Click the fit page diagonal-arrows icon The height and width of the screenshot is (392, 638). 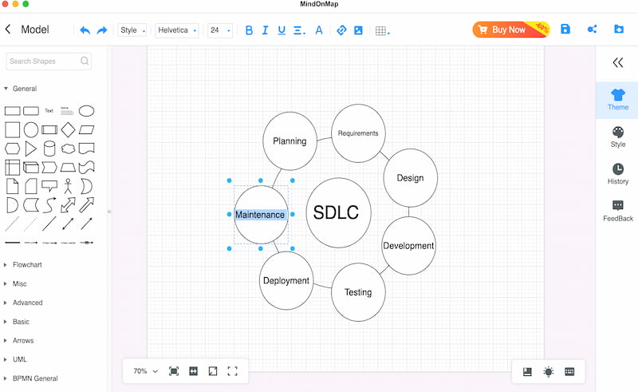(x=213, y=371)
